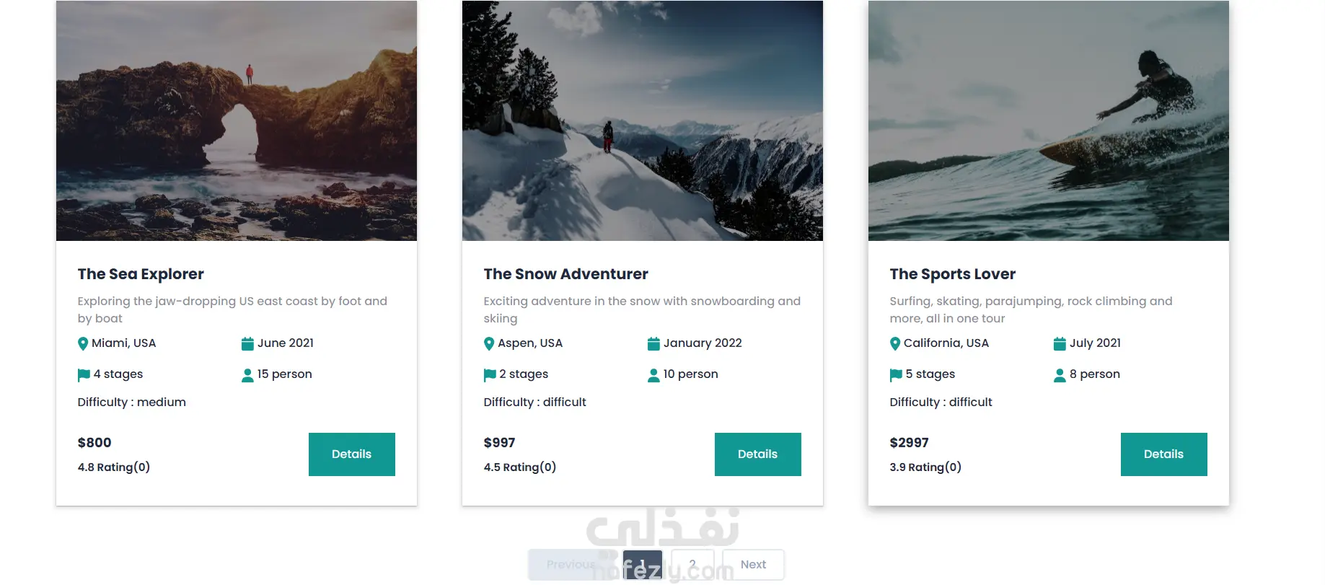Viewport: 1325px width, 585px height.
Task: Click the location pin icon beside Aspen, USA
Action: coord(489,344)
